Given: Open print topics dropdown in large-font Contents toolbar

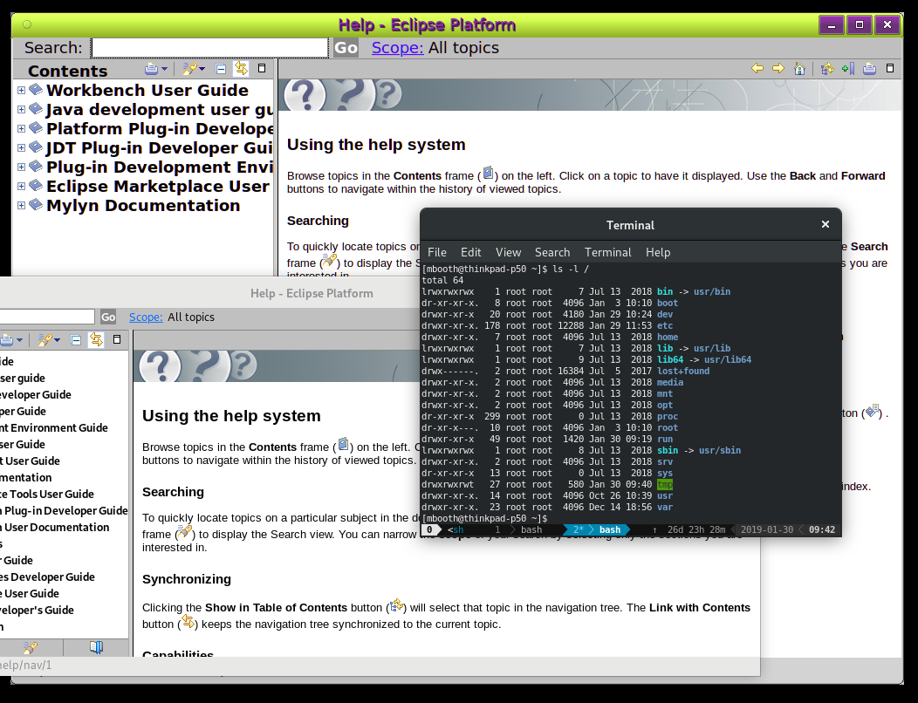Looking at the screenshot, I should [164, 69].
